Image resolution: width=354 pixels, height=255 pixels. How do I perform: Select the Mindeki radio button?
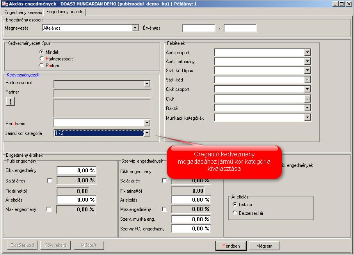point(41,52)
